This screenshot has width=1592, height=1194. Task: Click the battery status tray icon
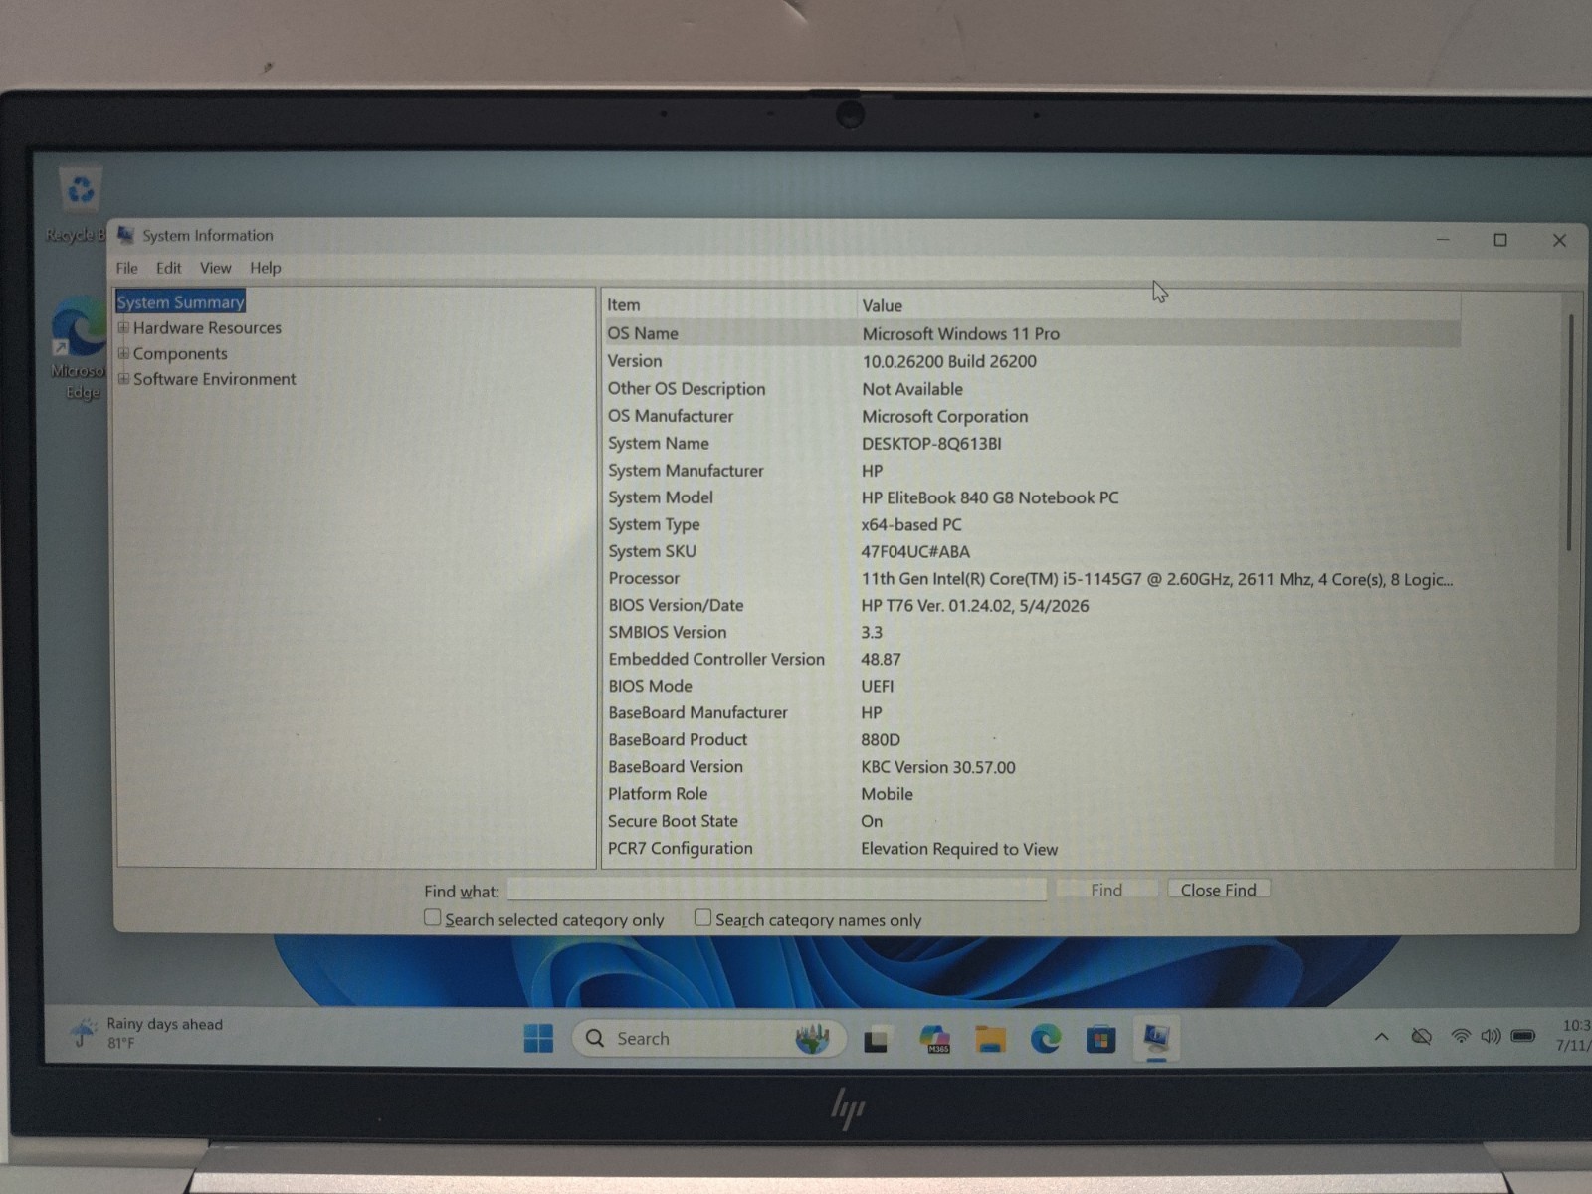tap(1523, 1037)
